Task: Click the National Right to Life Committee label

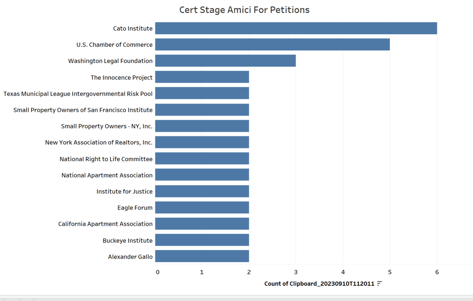Action: (x=106, y=159)
